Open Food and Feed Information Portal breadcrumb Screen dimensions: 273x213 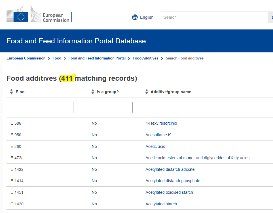coord(97,58)
